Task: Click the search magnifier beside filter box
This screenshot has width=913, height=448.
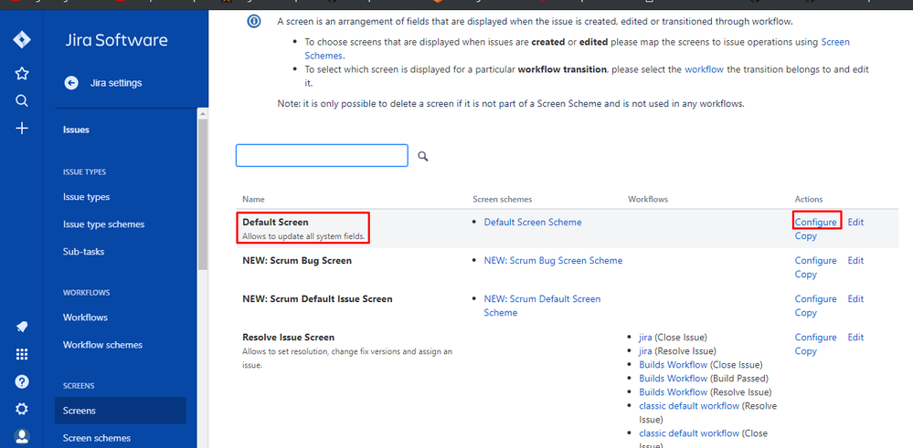Action: tap(423, 156)
